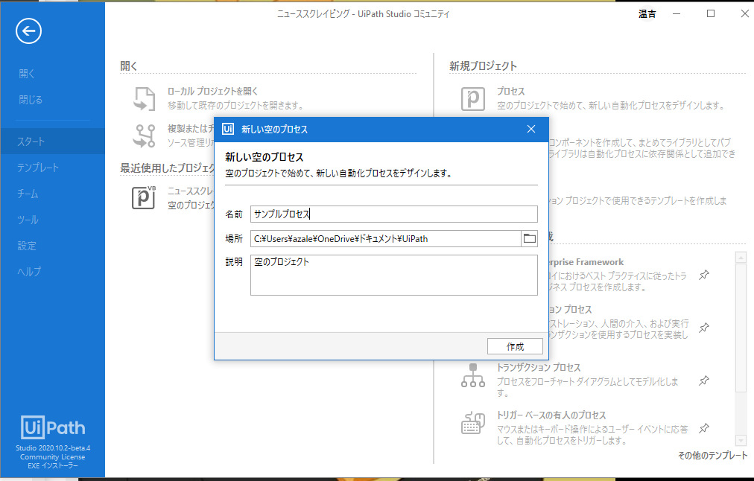Image resolution: width=754 pixels, height=481 pixels.
Task: Pin the トランザクション プロセス template
Action: [703, 380]
